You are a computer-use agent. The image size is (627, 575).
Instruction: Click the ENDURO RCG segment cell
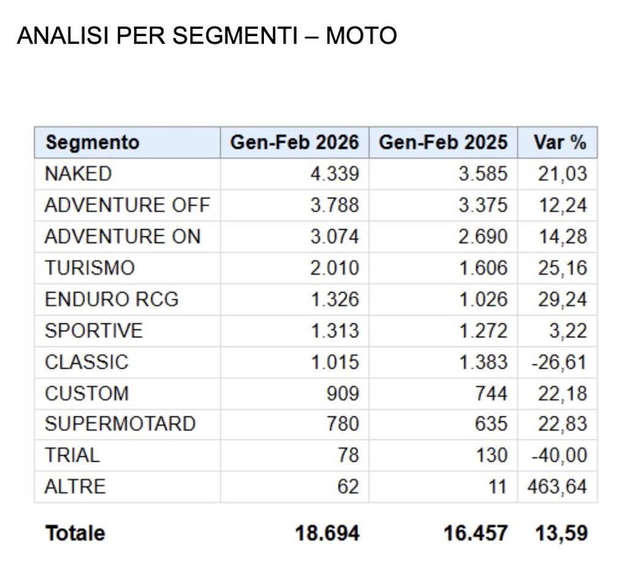point(111,299)
